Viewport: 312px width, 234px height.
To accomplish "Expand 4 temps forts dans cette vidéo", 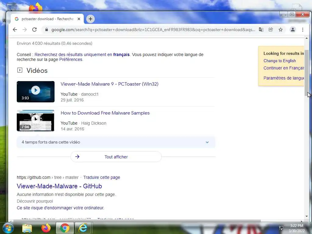I will coord(116,142).
